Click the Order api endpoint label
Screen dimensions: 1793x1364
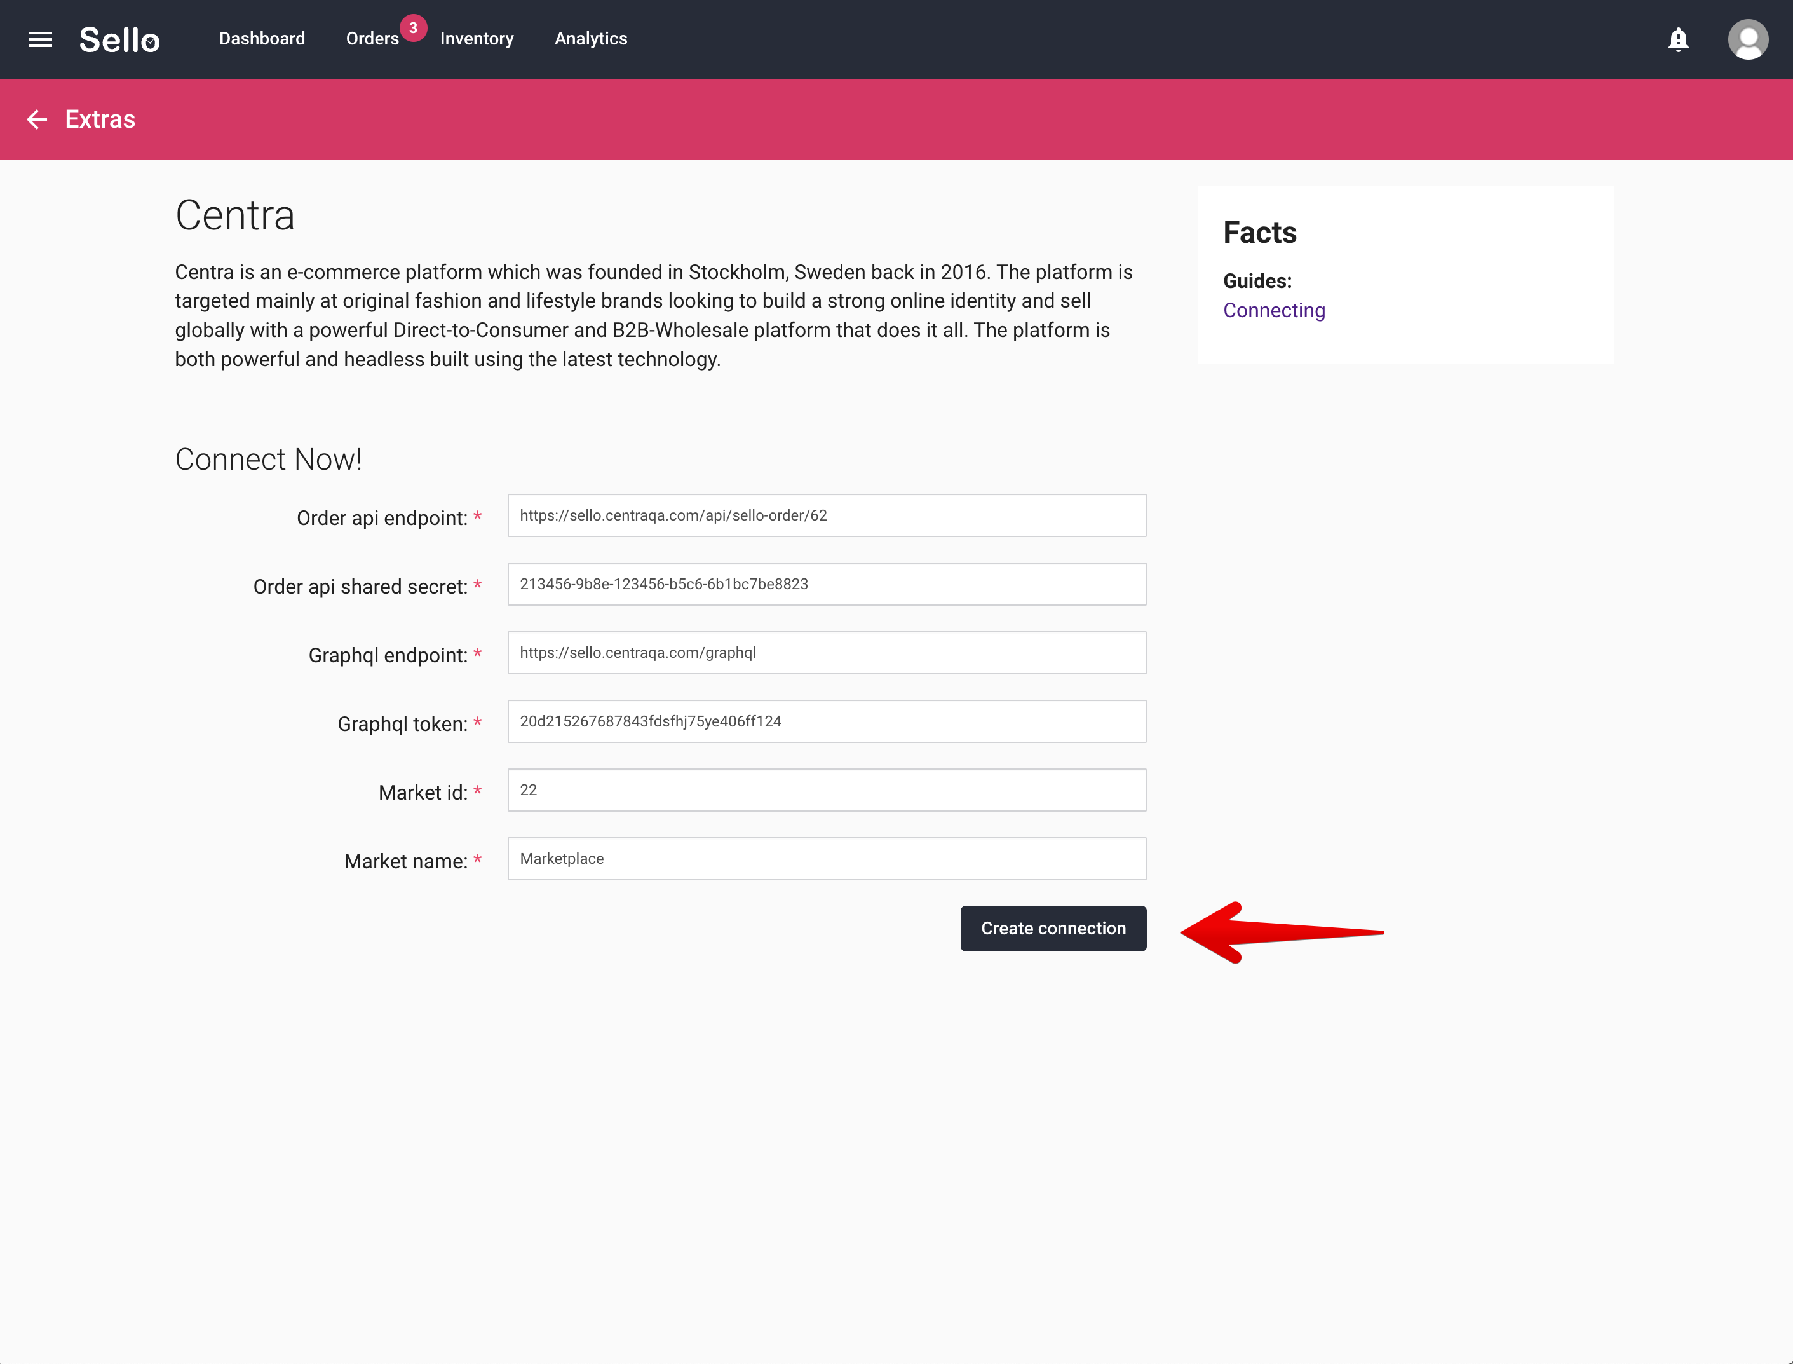[381, 518]
